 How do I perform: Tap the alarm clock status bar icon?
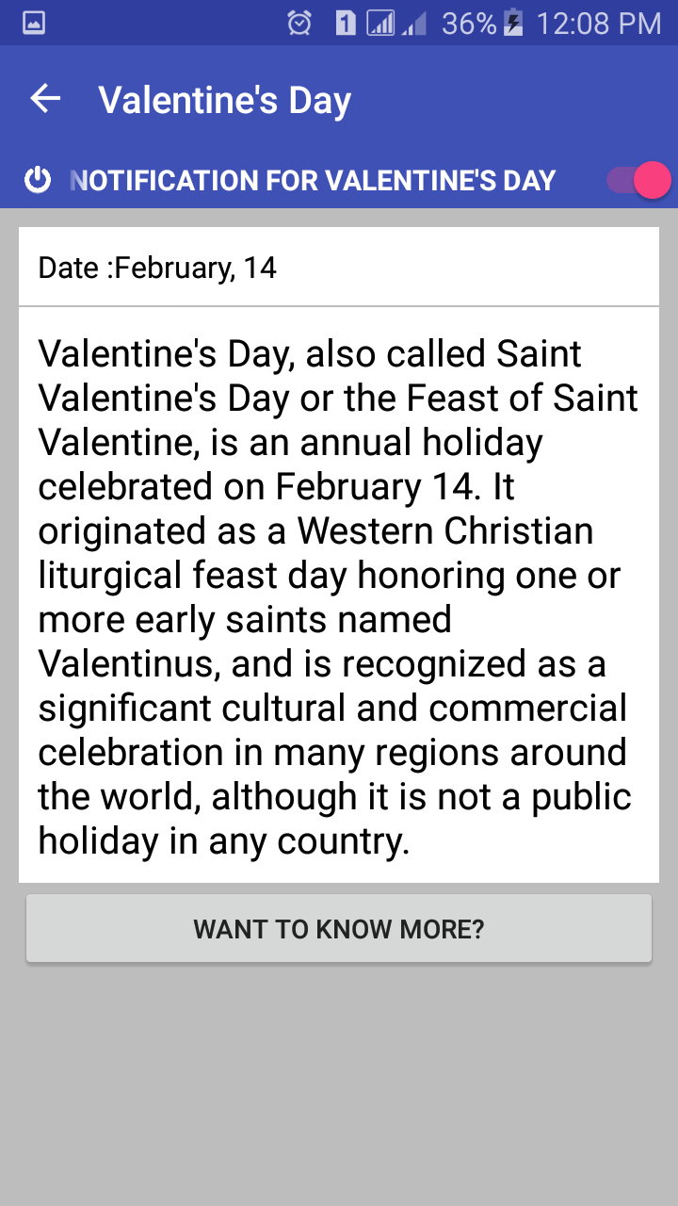299,23
